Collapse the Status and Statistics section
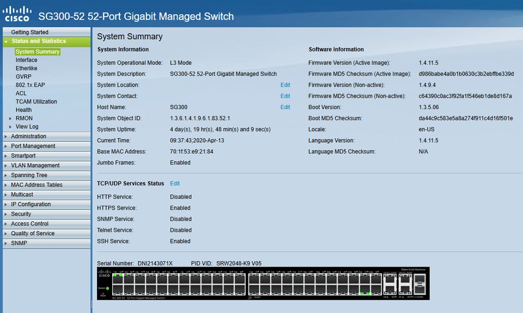This screenshot has width=523, height=313. click(6, 41)
